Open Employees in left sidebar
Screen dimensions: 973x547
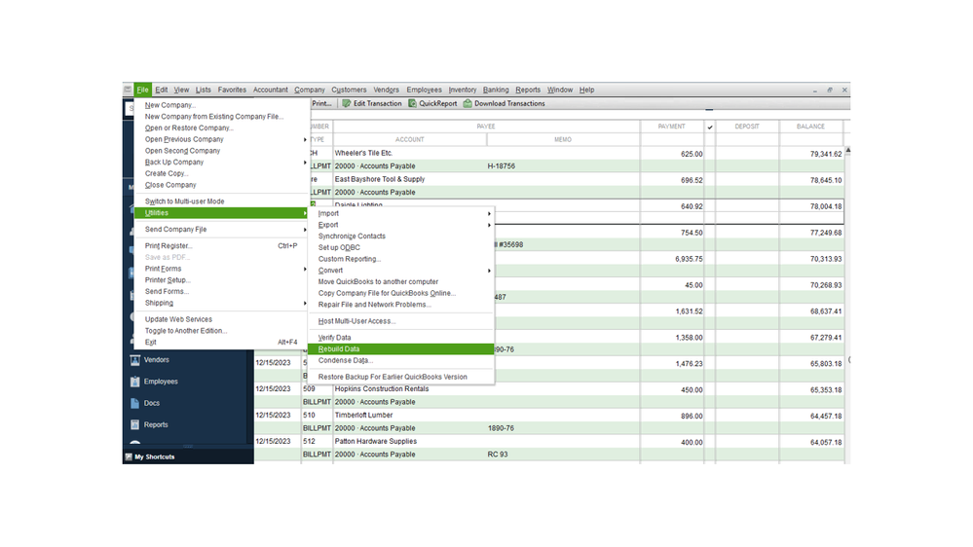pos(161,382)
